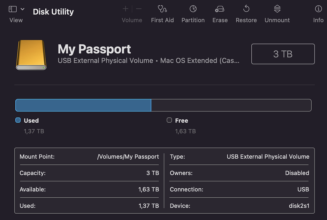The width and height of the screenshot is (327, 220).
Task: Open the Restore function
Action: coord(246,13)
